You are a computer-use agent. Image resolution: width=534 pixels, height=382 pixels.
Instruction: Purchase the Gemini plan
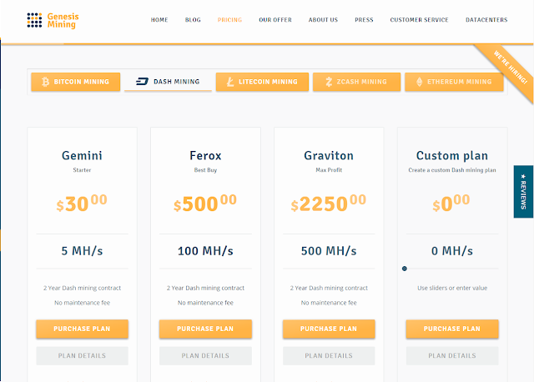point(82,329)
